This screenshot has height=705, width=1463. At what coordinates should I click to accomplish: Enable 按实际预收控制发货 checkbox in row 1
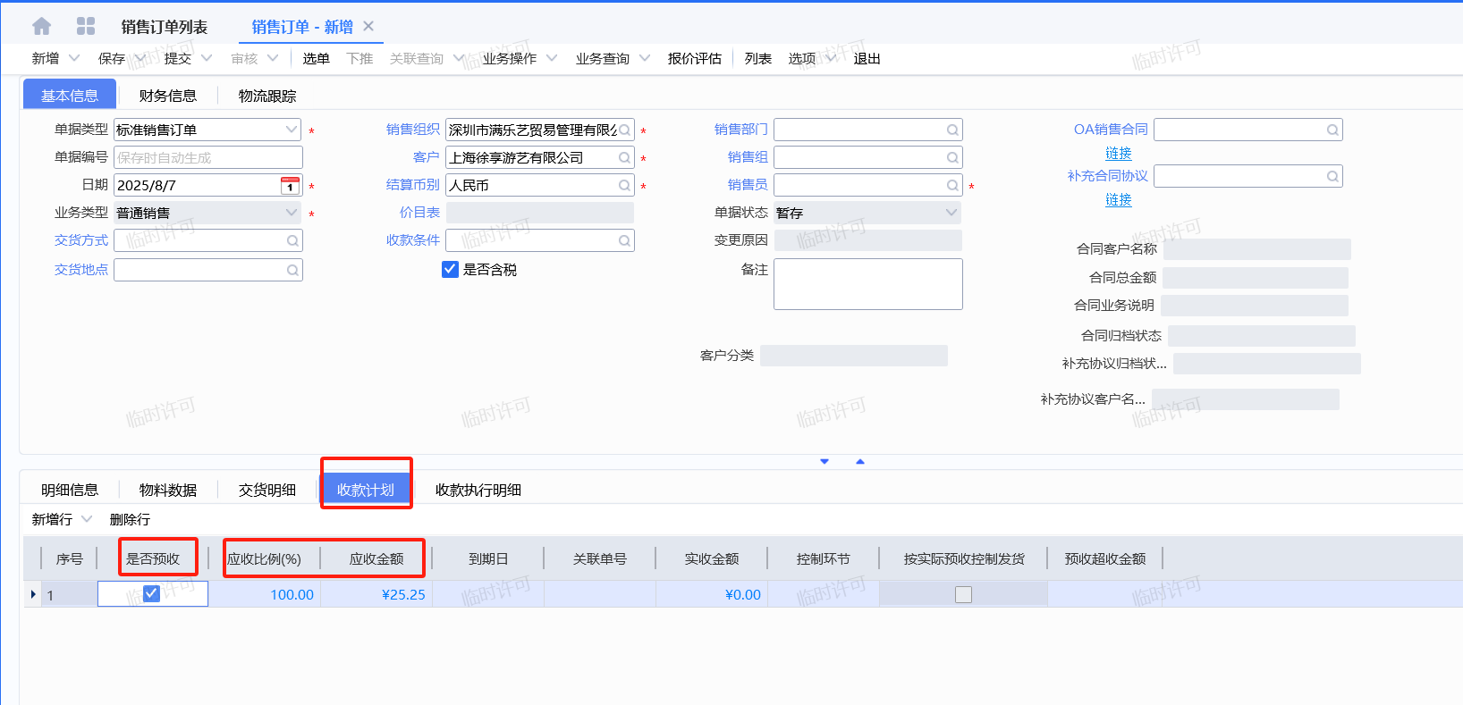[x=963, y=595]
